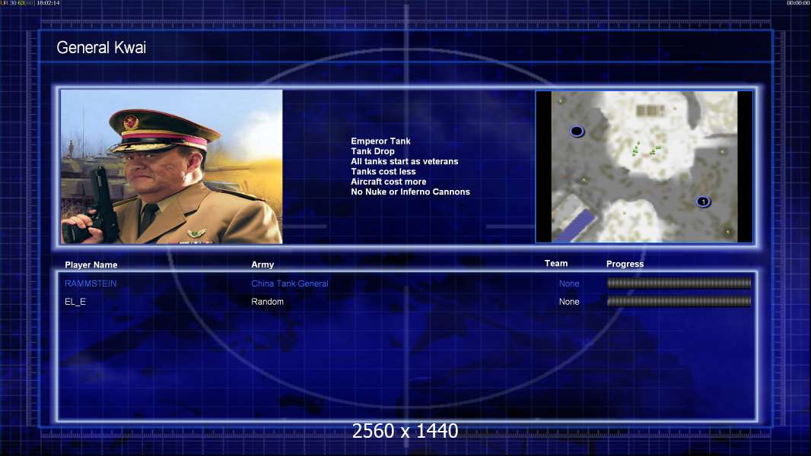Select player name EL_E
The width and height of the screenshot is (811, 456).
pos(75,302)
